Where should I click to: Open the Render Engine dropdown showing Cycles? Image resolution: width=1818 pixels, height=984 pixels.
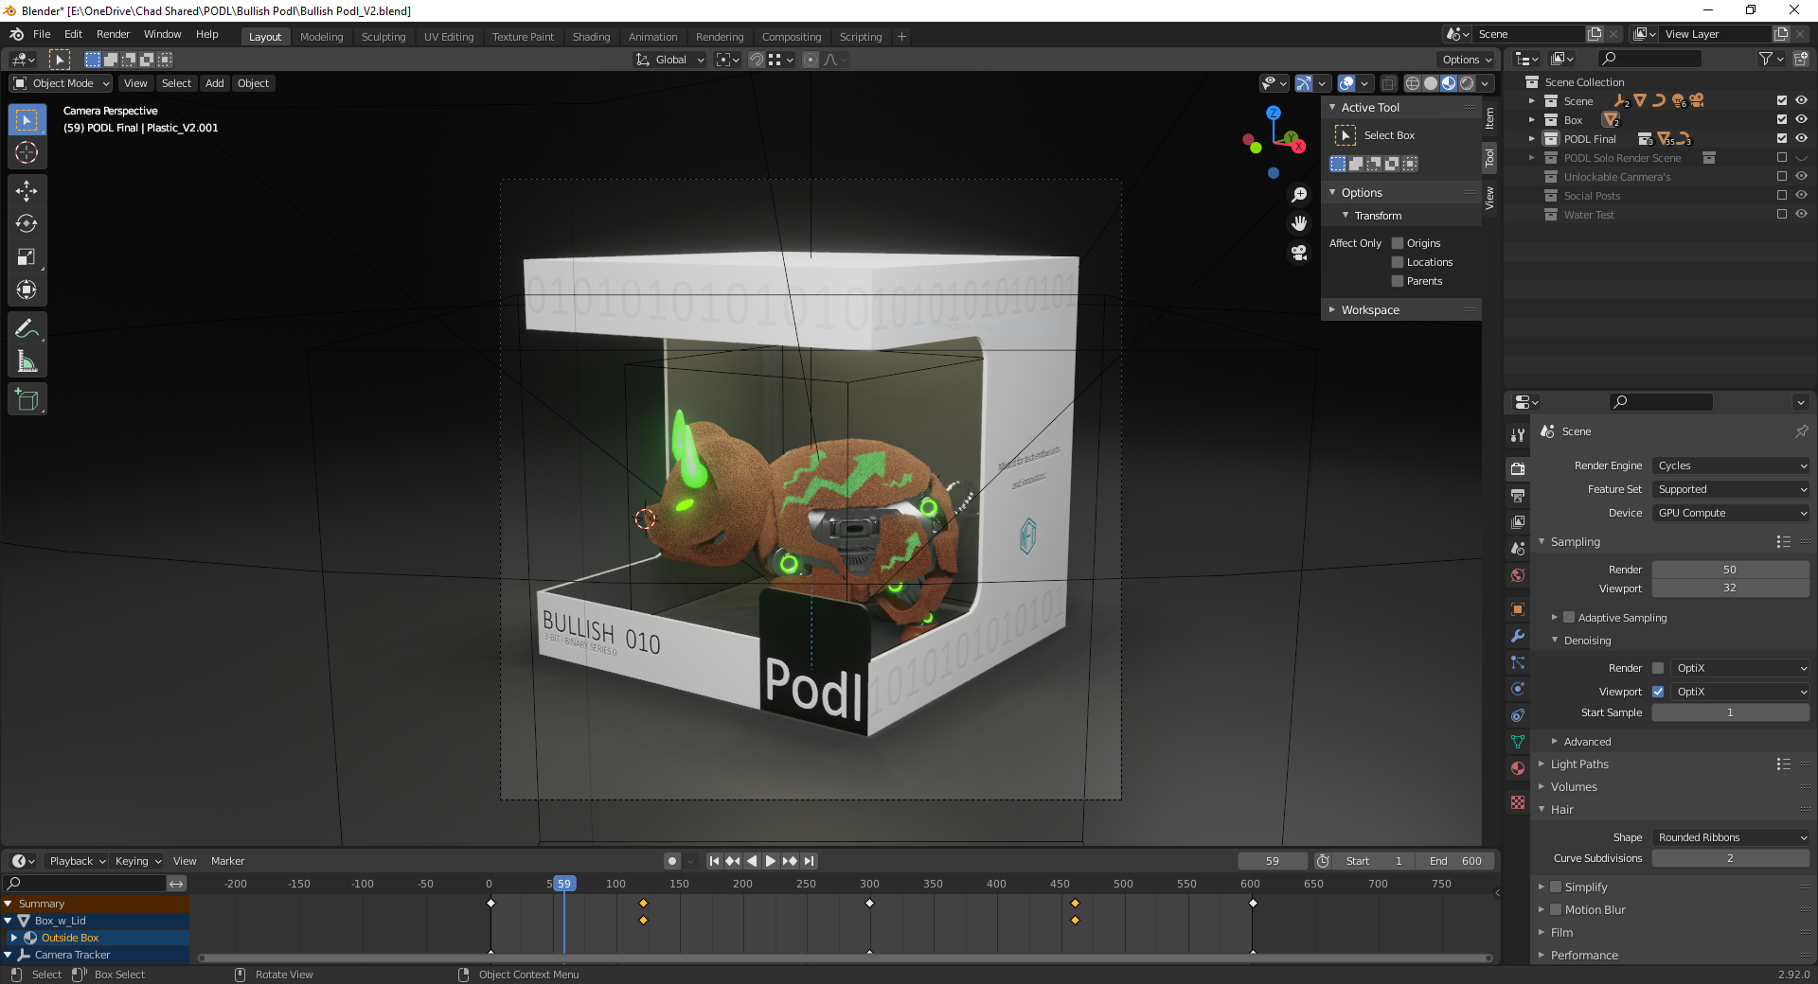[x=1731, y=466]
